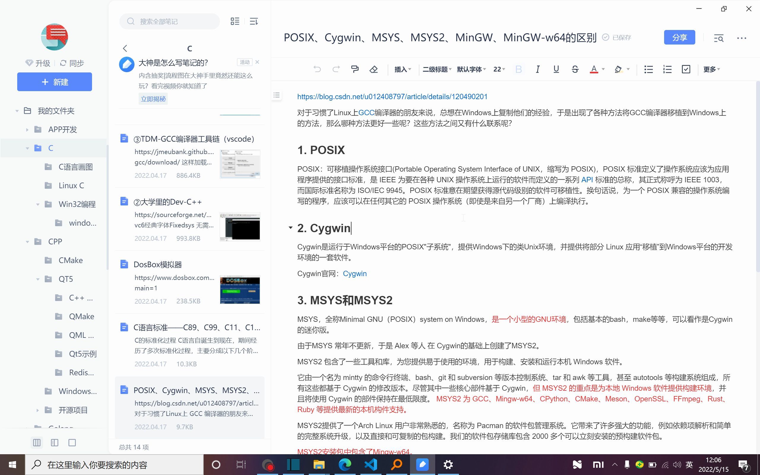The image size is (760, 475).
Task: Open the font size 22 dropdown
Action: [499, 69]
